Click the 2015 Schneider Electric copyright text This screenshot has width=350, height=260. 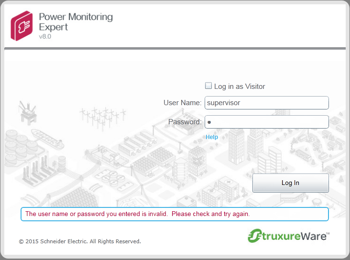tap(80, 241)
